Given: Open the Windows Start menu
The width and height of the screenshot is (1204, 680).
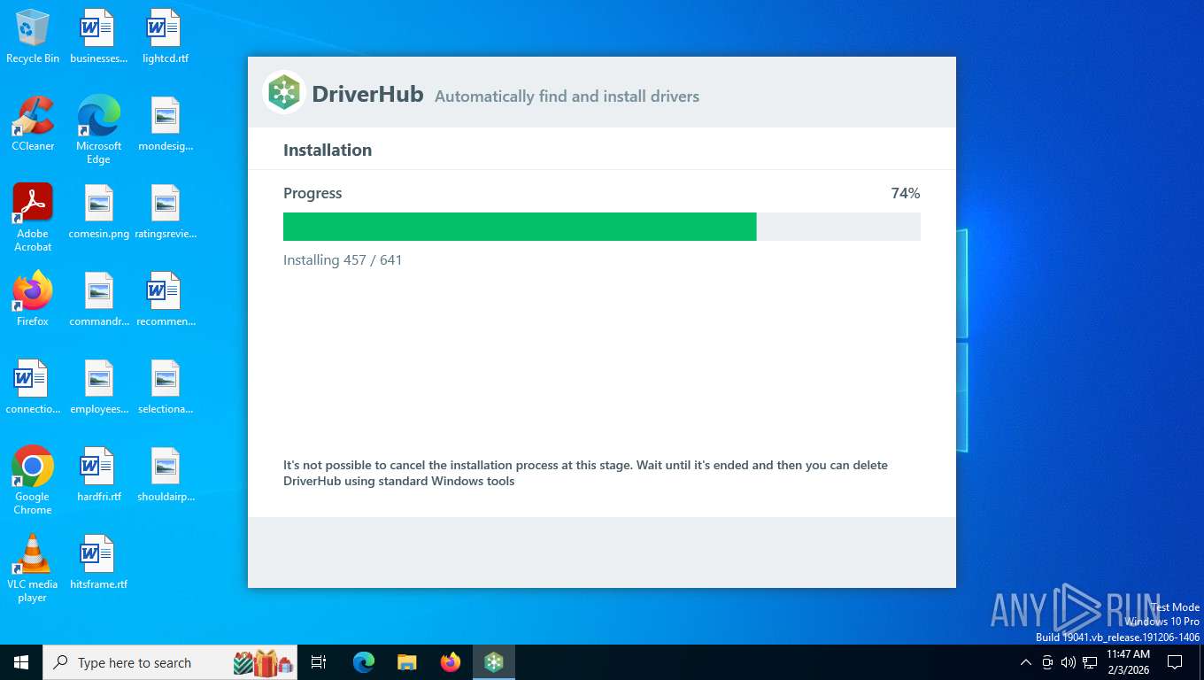Looking at the screenshot, I should pos(21,662).
